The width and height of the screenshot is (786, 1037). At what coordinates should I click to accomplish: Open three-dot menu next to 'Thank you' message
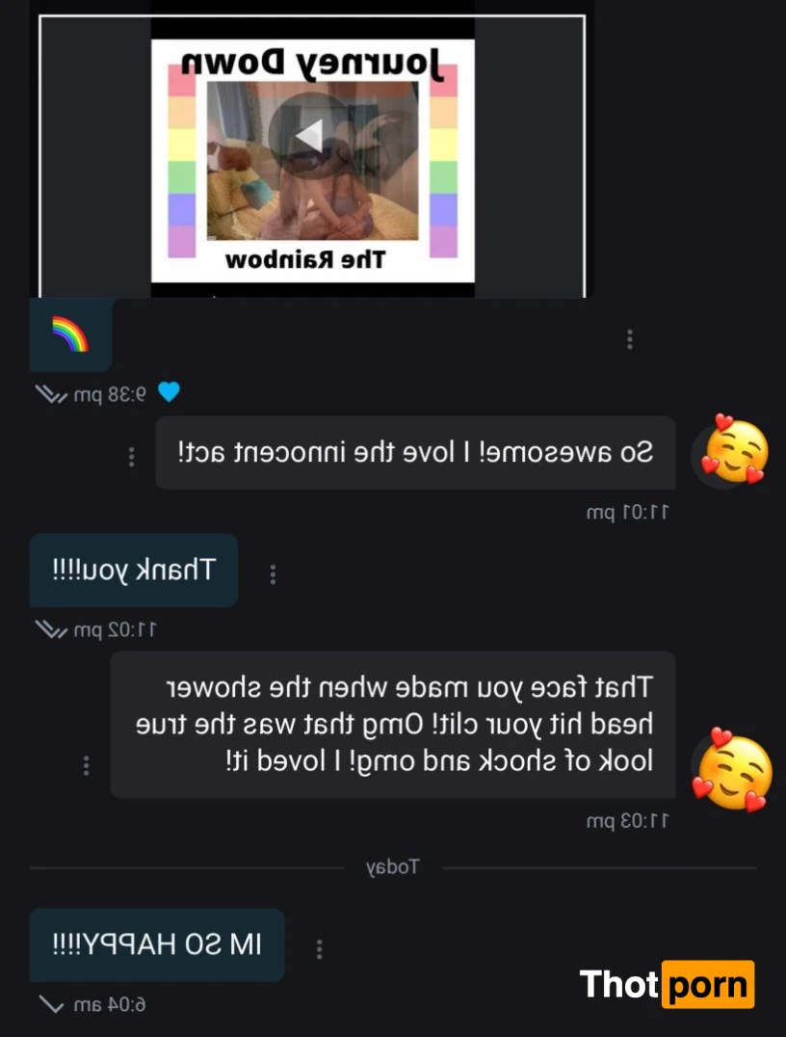click(x=273, y=574)
